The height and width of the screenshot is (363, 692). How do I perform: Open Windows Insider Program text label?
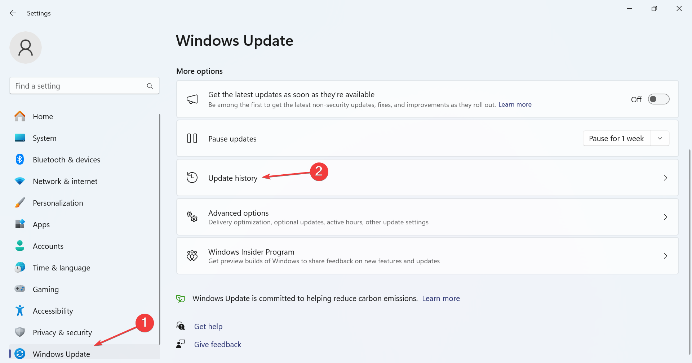pos(251,252)
